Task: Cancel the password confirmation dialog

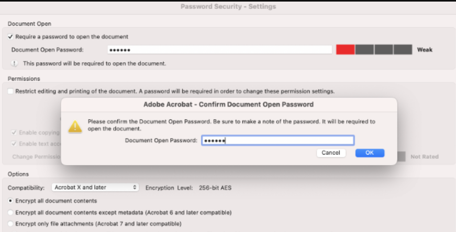Action: (331, 153)
